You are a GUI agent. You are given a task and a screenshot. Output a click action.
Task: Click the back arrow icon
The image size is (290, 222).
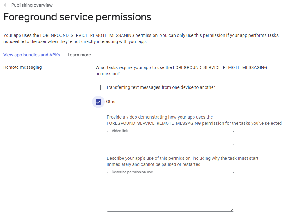pos(6,5)
